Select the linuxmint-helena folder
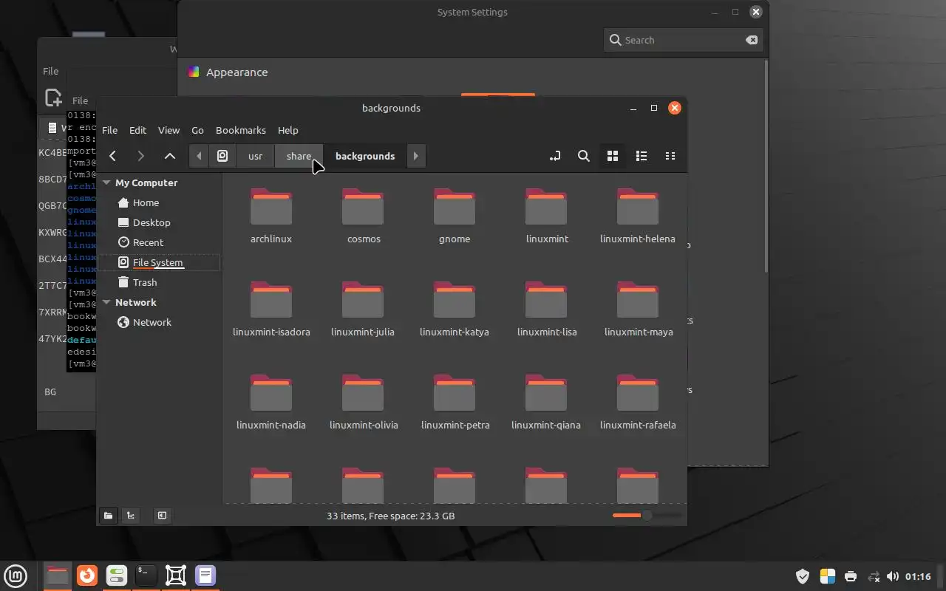The width and height of the screenshot is (946, 591). click(638, 216)
